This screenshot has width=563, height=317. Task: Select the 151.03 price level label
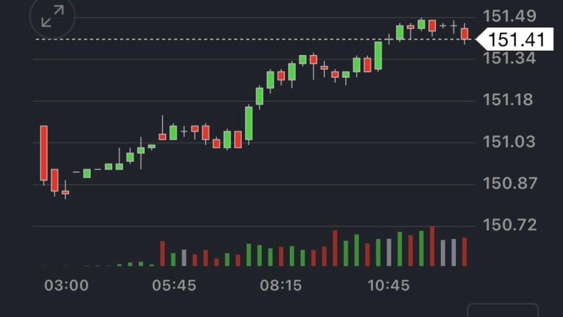coord(509,142)
